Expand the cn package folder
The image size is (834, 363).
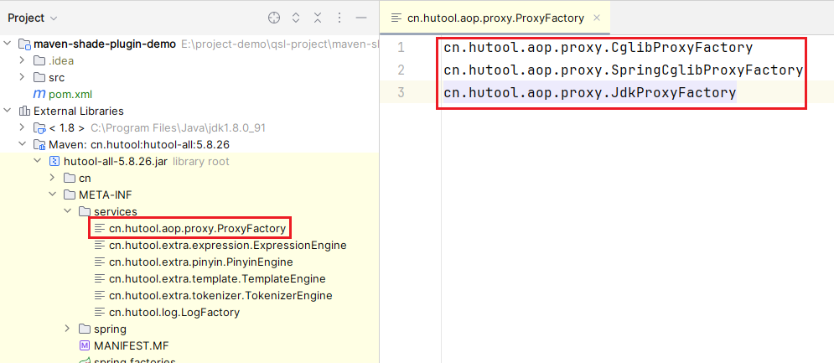52,178
